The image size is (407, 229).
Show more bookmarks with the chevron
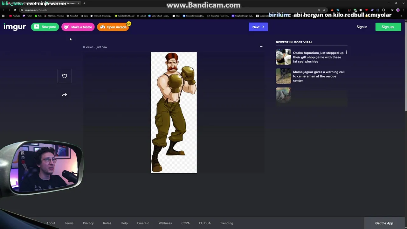401,16
